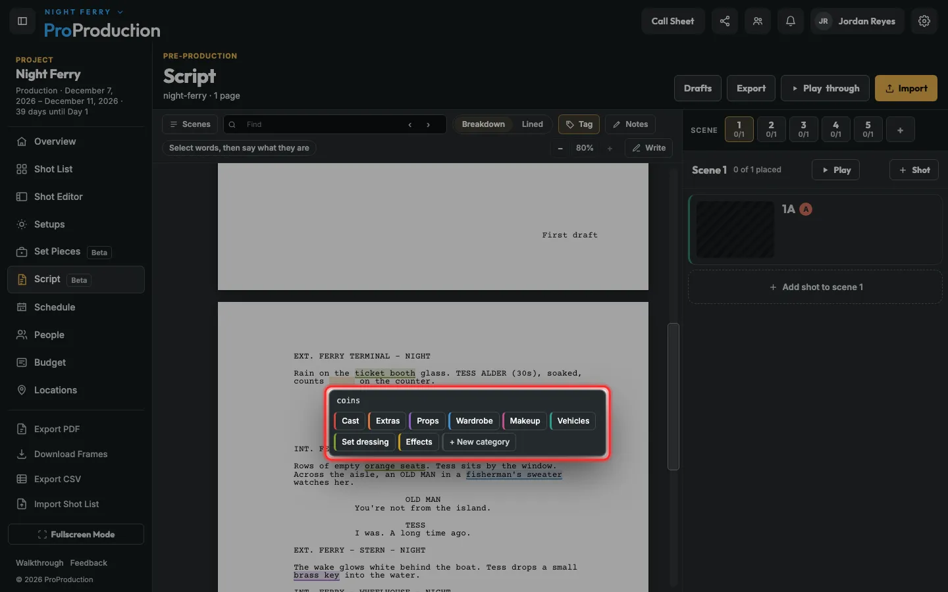The image size is (948, 592).
Task: Open Jordan Reyes account menu
Action: [857, 21]
